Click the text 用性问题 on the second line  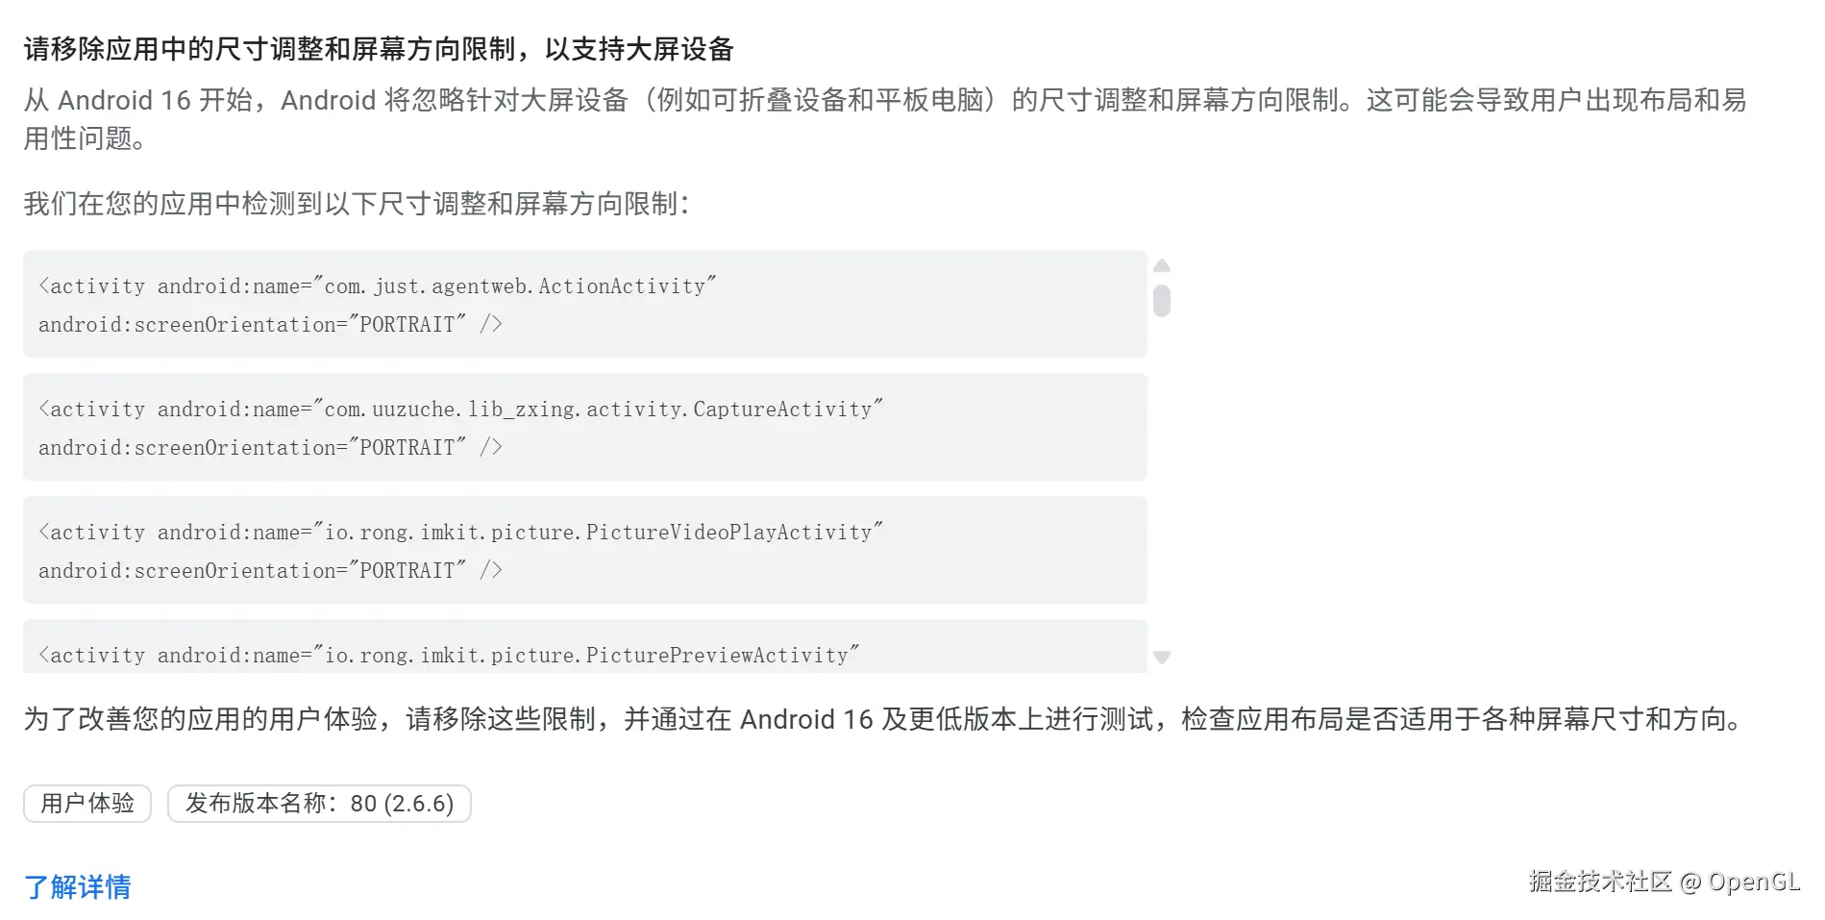(85, 138)
